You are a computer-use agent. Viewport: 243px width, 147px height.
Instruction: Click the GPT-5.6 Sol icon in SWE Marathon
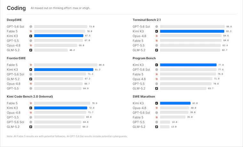[x=157, y=112]
